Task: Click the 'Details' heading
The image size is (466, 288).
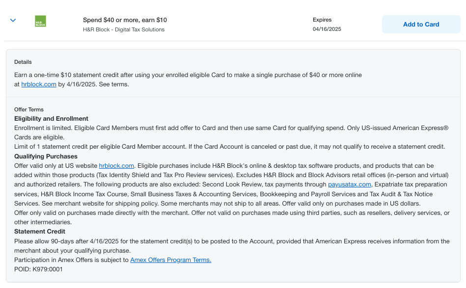Action: [23, 62]
